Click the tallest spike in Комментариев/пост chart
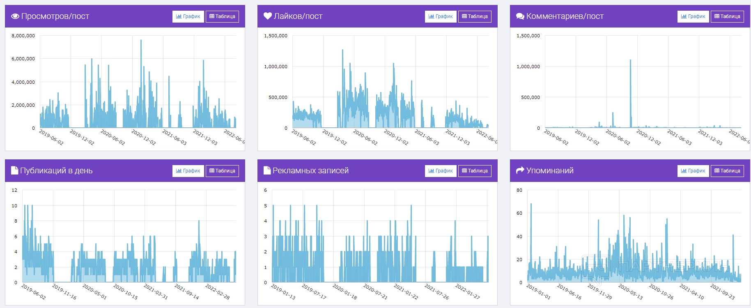The height and width of the screenshot is (308, 751). 630,61
